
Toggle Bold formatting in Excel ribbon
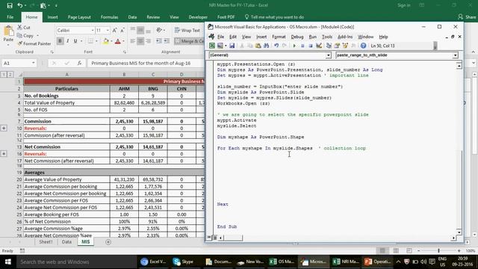[60, 41]
